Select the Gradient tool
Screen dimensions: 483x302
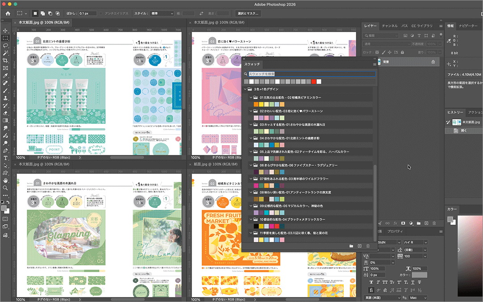(x=5, y=121)
